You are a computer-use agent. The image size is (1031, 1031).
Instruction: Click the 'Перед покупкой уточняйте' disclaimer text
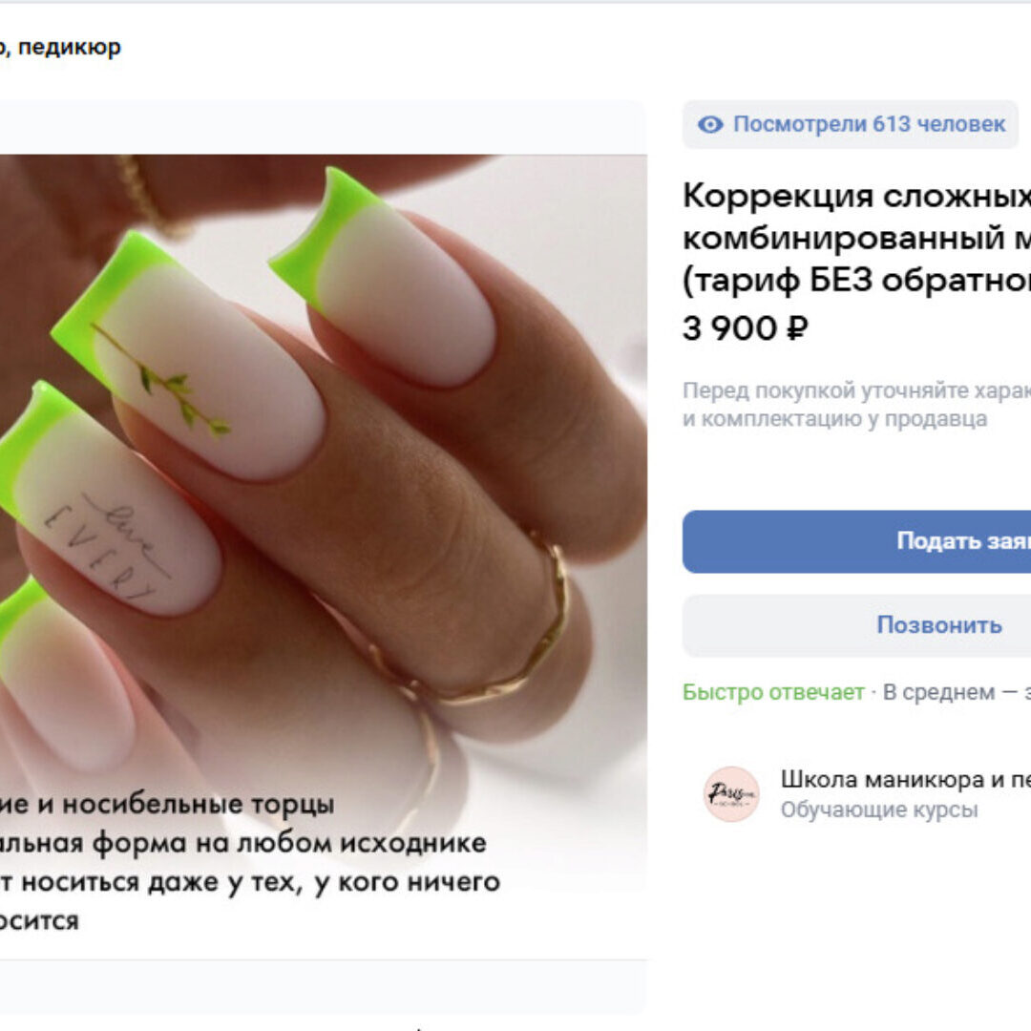coord(856,405)
